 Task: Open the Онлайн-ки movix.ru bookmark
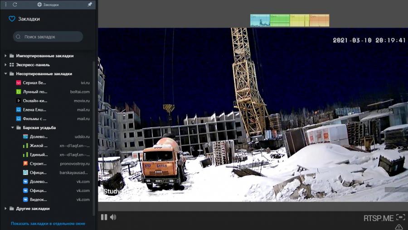tap(34, 101)
